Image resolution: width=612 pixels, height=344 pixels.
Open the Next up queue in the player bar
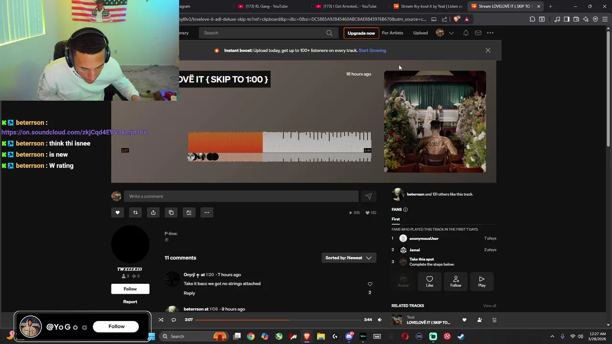[x=494, y=320]
